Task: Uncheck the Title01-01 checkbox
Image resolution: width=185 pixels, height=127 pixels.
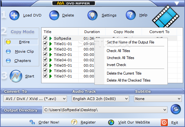Action: tap(45, 43)
